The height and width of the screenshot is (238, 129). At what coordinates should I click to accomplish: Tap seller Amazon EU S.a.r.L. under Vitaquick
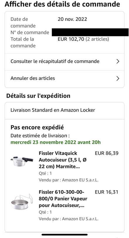point(69,180)
